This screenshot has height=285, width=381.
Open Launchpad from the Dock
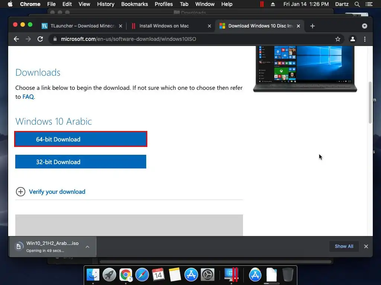tap(109, 275)
